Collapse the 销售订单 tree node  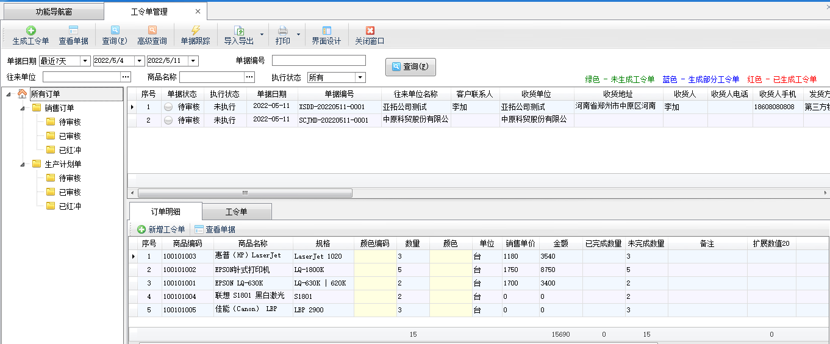click(x=23, y=108)
